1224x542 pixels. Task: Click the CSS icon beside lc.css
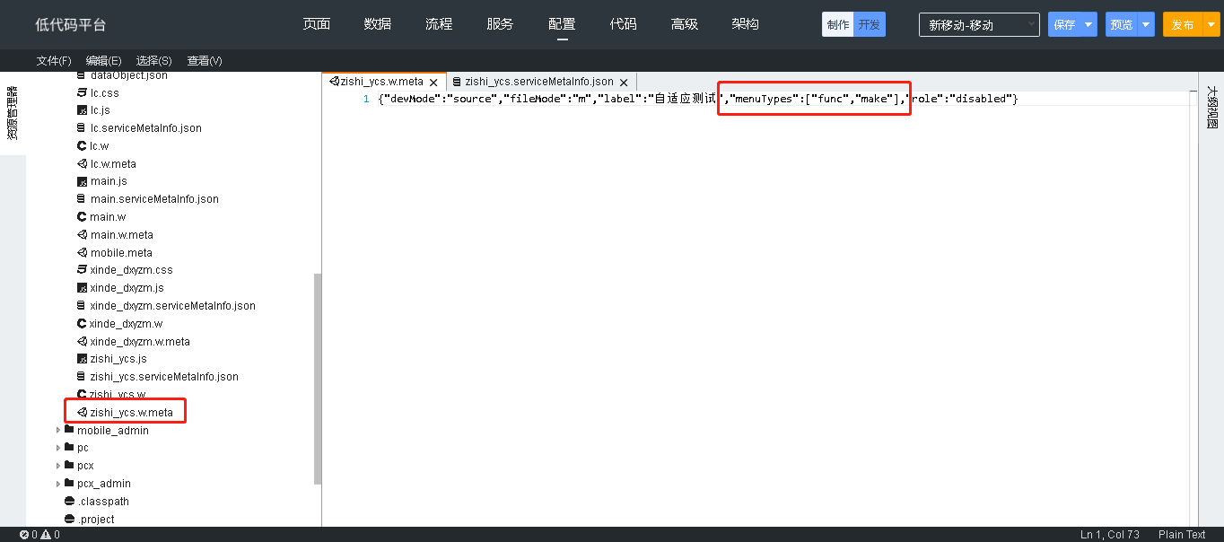tap(82, 92)
